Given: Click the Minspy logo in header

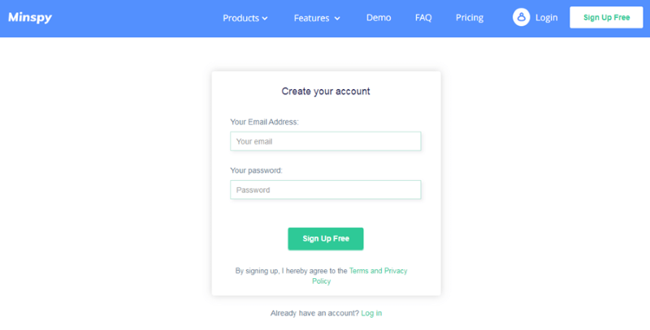Looking at the screenshot, I should [30, 17].
